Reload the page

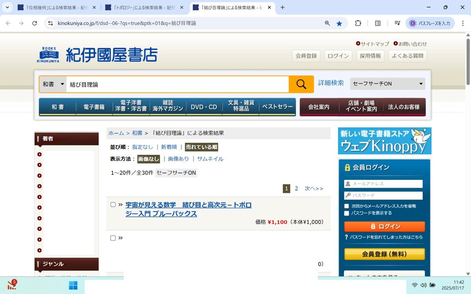click(35, 24)
